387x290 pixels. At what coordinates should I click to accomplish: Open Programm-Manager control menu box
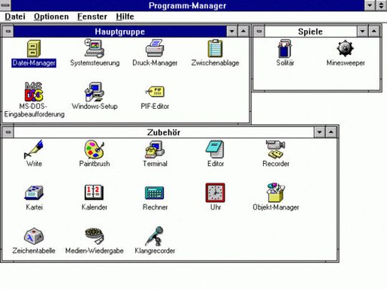click(x=6, y=5)
